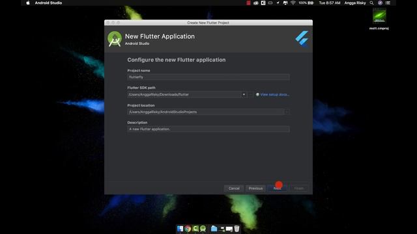Click the Android Studio logo in dialog header
This screenshot has width=417, height=234.
[x=115, y=39]
